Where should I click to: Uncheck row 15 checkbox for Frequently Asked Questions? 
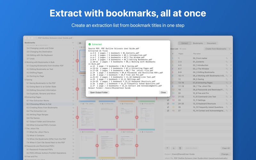tap(168, 107)
